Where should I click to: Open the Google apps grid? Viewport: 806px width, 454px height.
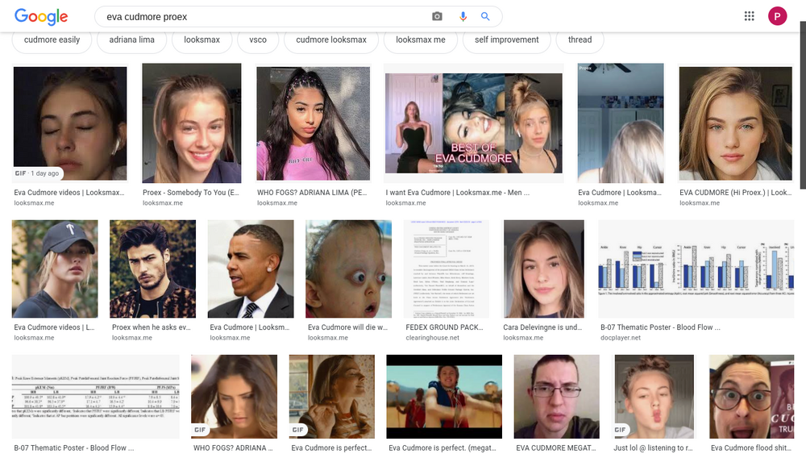[x=749, y=16]
